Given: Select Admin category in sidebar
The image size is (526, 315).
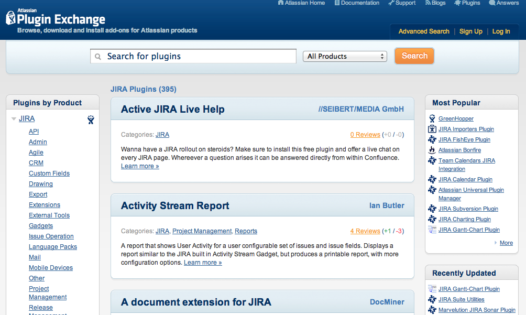Looking at the screenshot, I should coord(38,142).
